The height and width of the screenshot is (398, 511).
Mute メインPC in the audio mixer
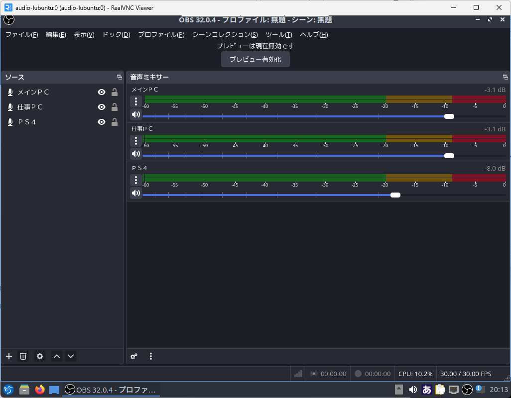136,114
